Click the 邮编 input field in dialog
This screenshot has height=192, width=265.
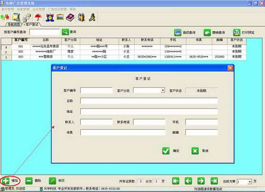click(201, 132)
